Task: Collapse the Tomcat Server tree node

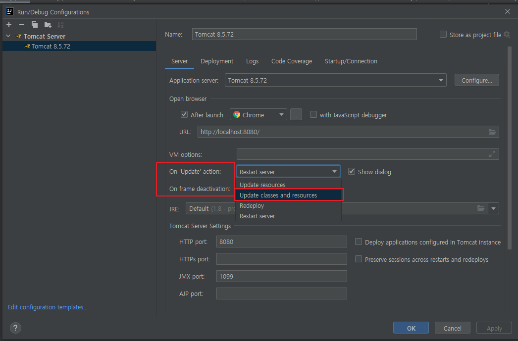Action: point(8,36)
